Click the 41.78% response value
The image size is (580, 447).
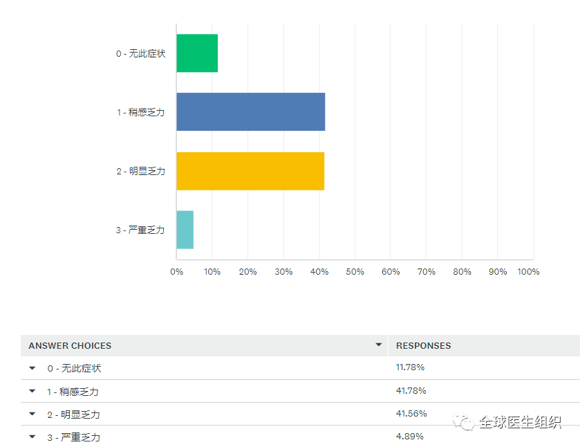pyautogui.click(x=411, y=390)
